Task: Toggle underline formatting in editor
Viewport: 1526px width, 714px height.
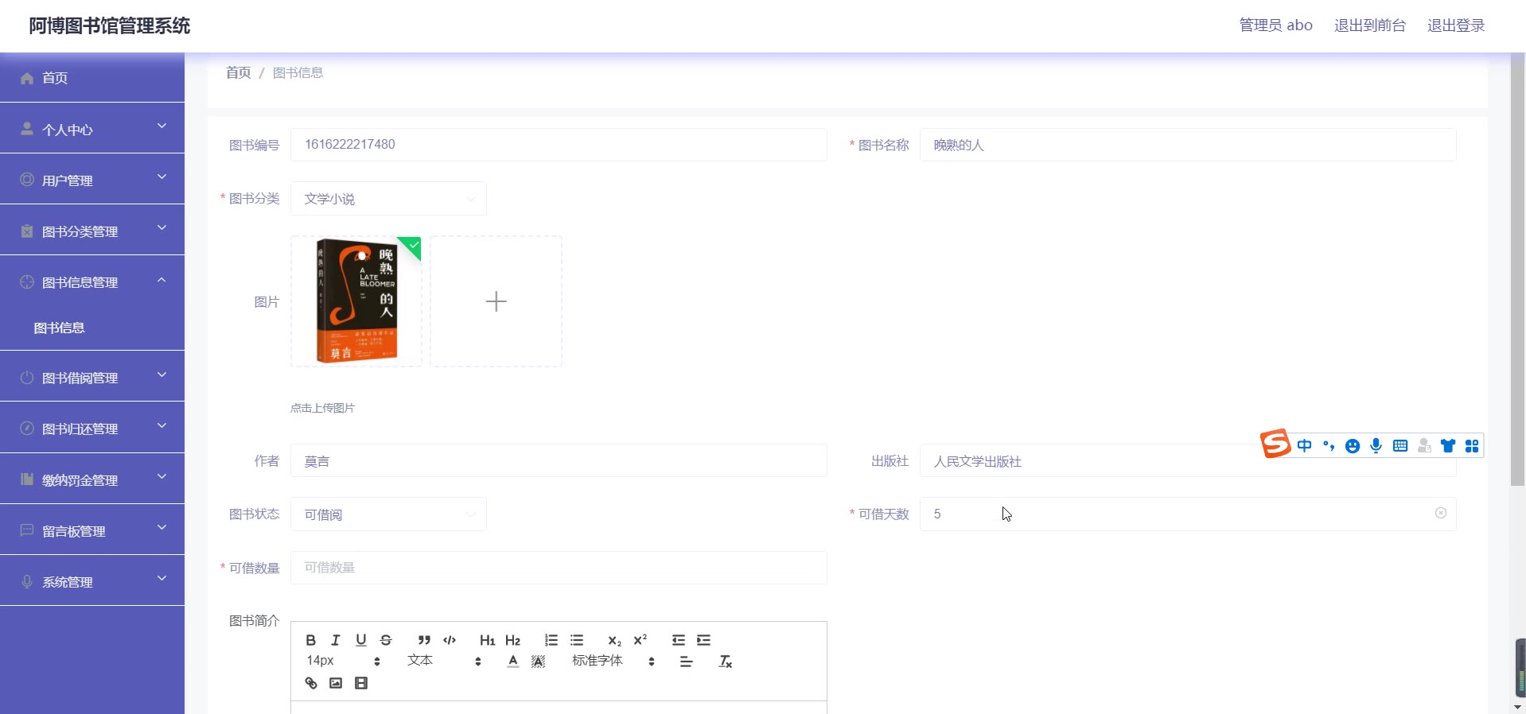Action: pos(361,640)
